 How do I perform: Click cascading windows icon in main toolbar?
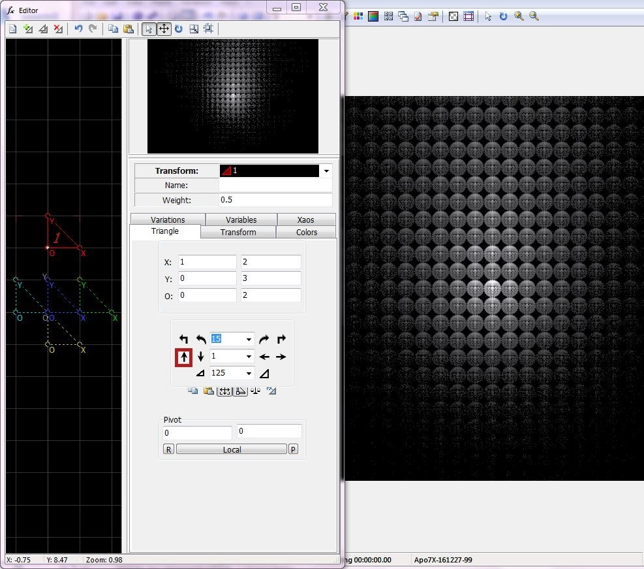tap(403, 16)
